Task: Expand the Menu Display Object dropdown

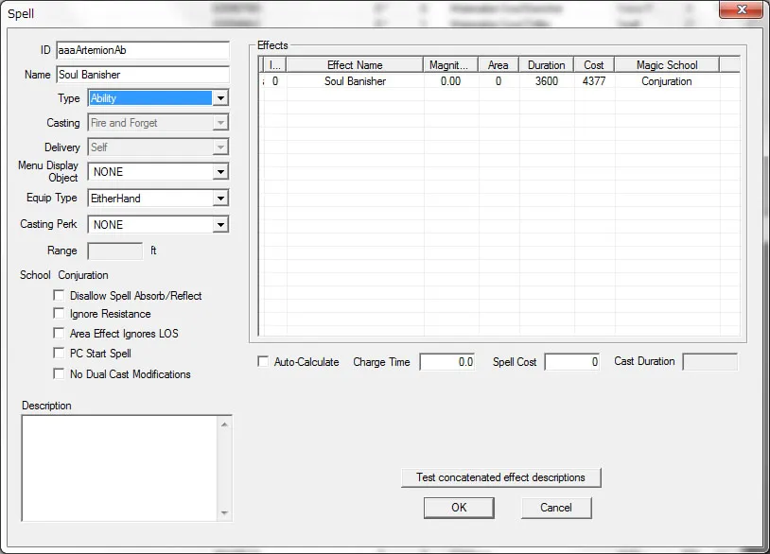Action: click(220, 172)
